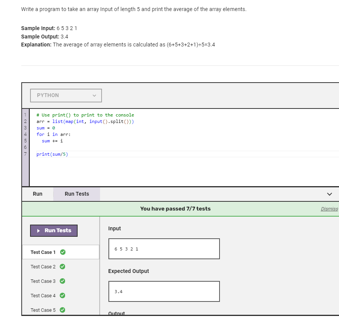The height and width of the screenshot is (319, 339).
Task: Place cursor on print(sum/5) code line
Action: tap(53, 154)
